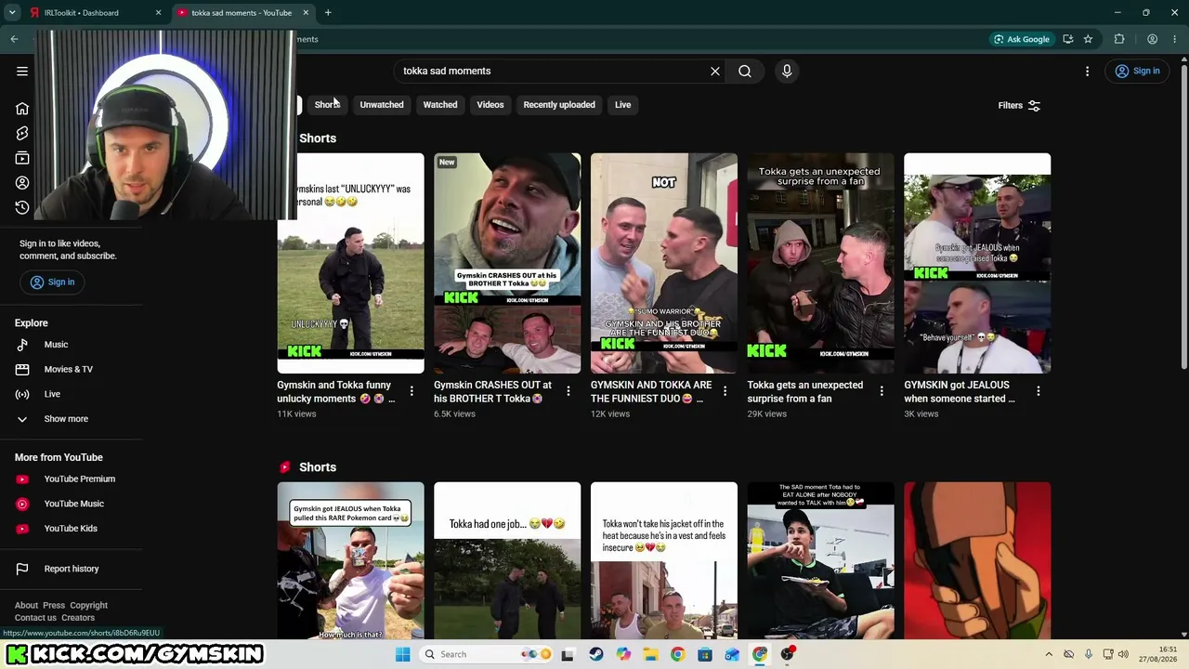This screenshot has height=669, width=1189.
Task: Open Shorts from the mini sidebar
Action: 22,134
